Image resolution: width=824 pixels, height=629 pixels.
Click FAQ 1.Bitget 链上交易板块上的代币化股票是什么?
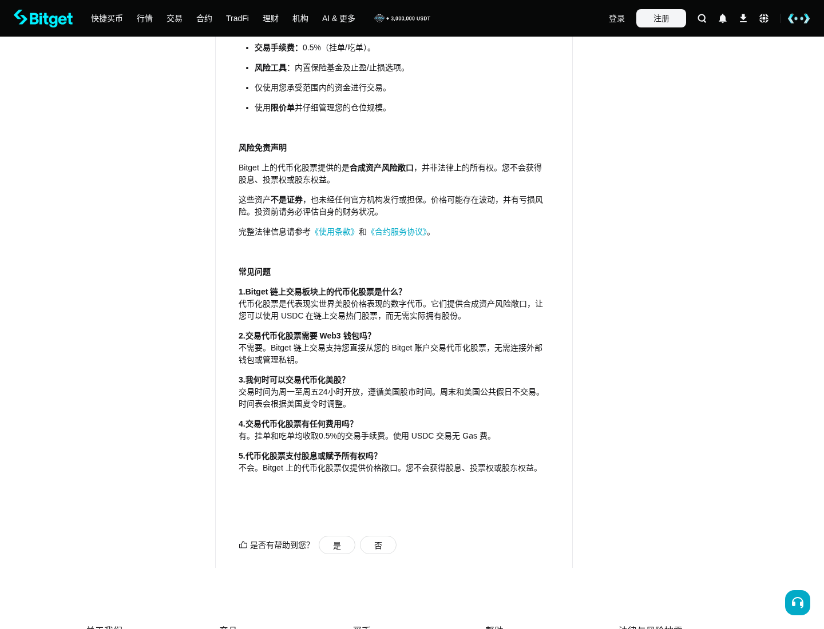(320, 292)
